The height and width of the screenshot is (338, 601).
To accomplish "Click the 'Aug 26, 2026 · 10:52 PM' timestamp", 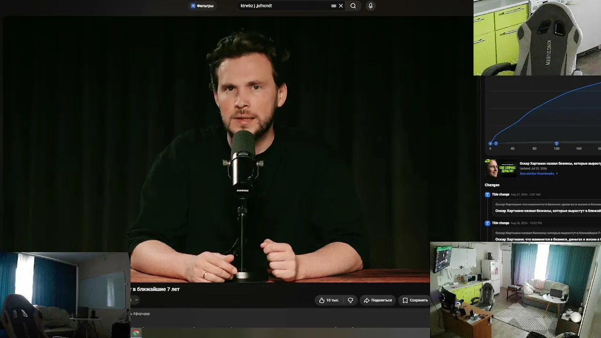I will click(x=526, y=223).
